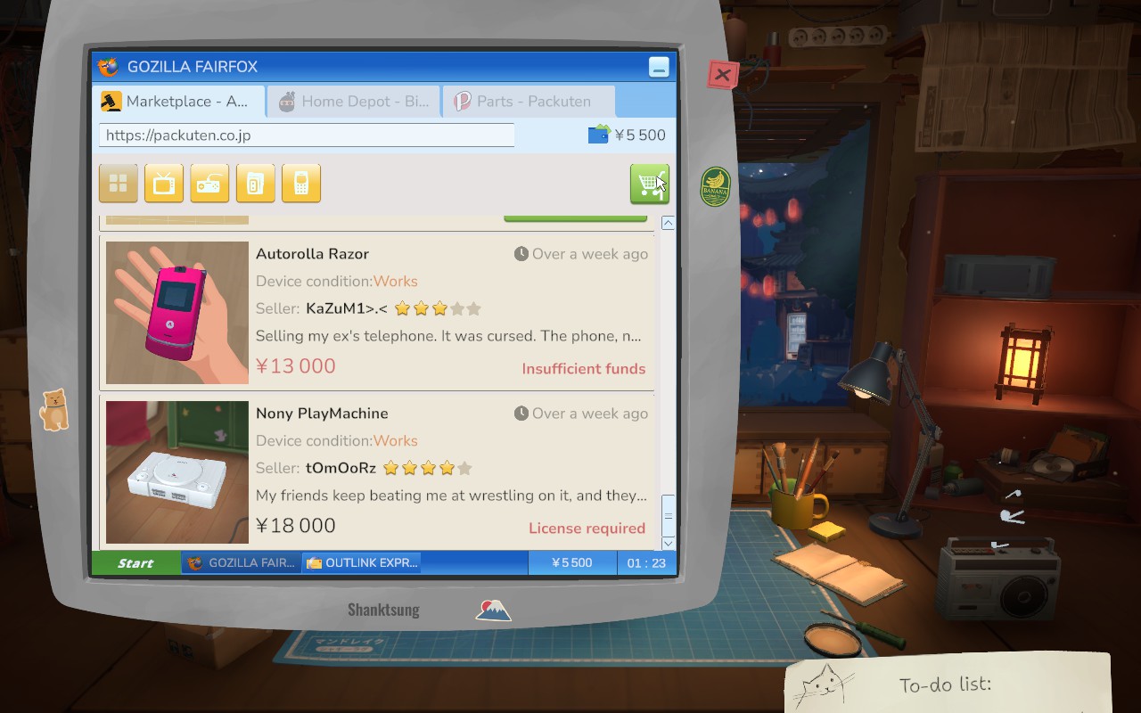Click the Nony PlayMachine listing title
Image resolution: width=1141 pixels, height=713 pixels.
[x=322, y=414]
